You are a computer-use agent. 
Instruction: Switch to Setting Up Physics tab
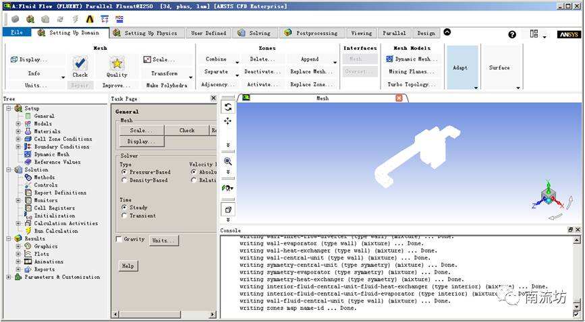(148, 33)
